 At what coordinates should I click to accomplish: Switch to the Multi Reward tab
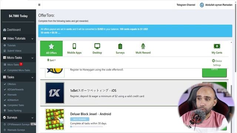click(143, 48)
